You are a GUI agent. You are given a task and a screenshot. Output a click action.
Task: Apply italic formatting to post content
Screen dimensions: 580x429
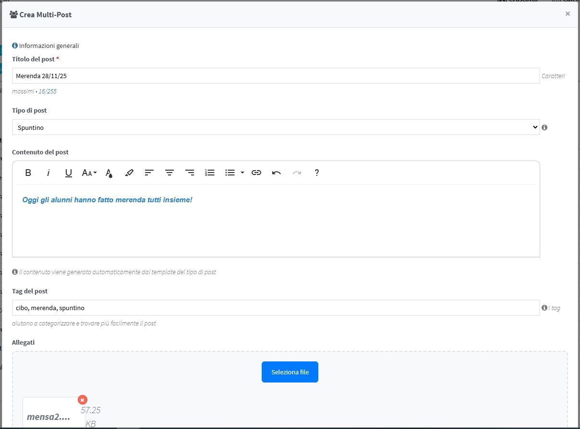click(48, 173)
